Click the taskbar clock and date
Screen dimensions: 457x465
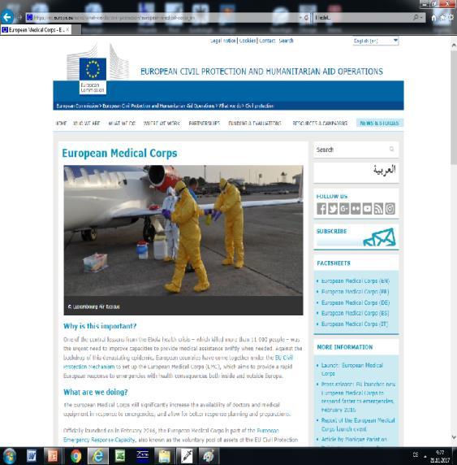tap(440, 456)
